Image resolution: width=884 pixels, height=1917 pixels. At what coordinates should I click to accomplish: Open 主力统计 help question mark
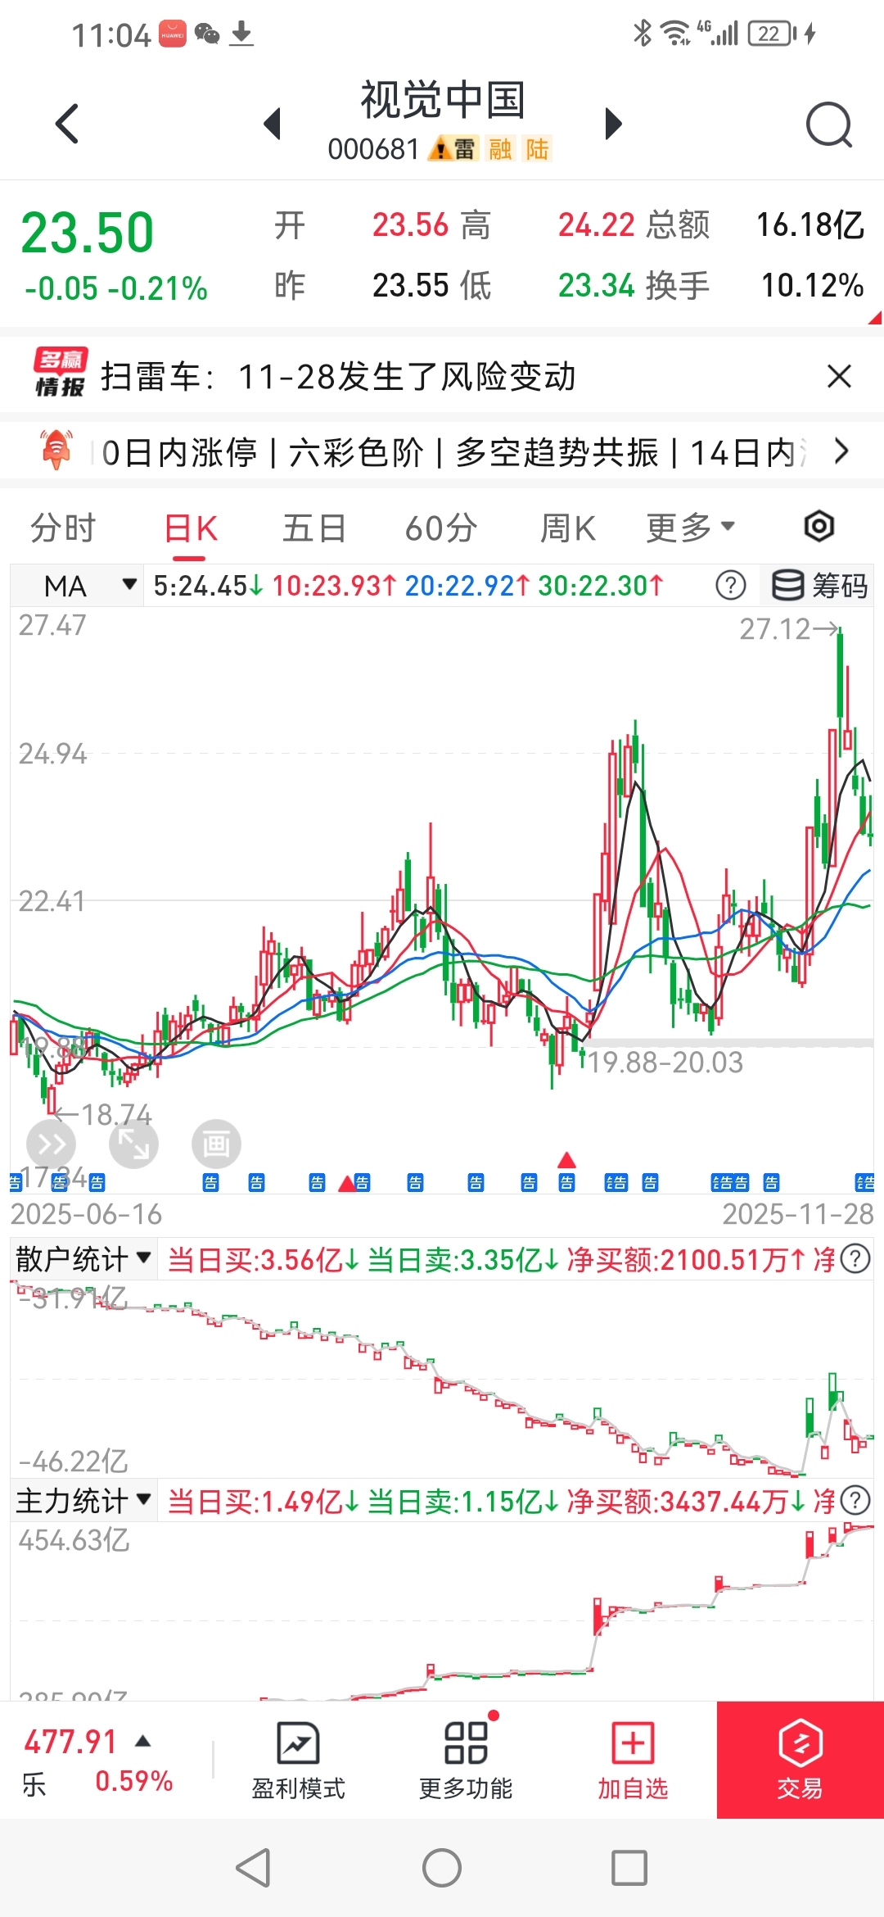coord(855,1501)
